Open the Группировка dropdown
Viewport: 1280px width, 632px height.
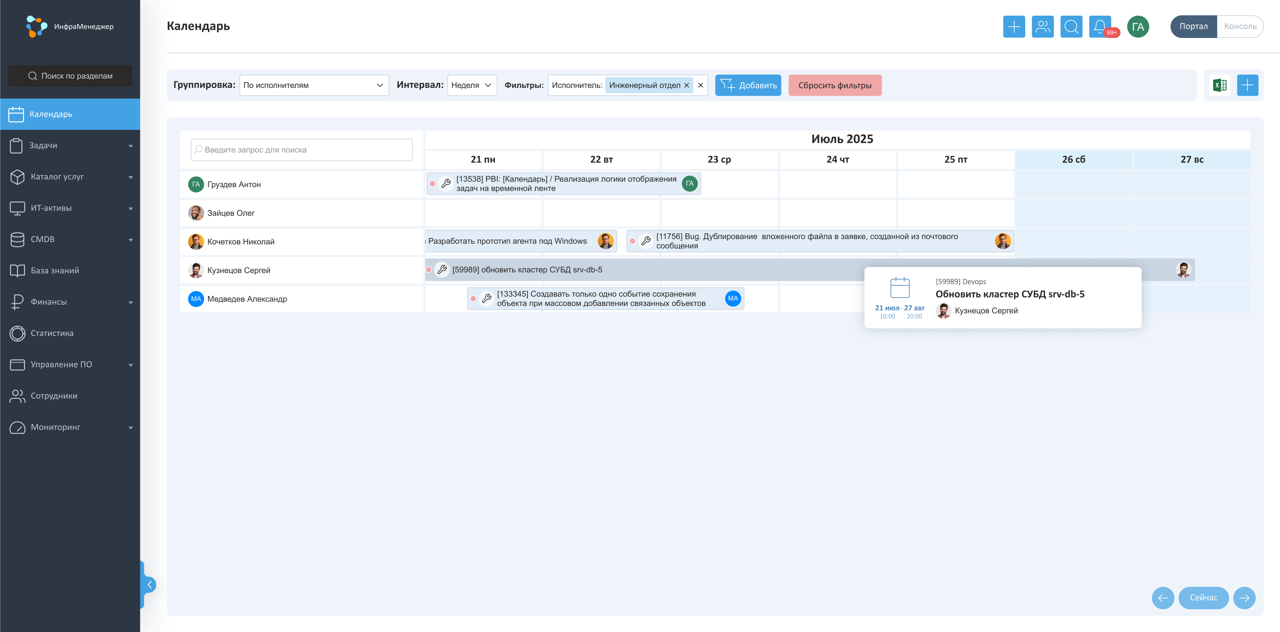(314, 85)
